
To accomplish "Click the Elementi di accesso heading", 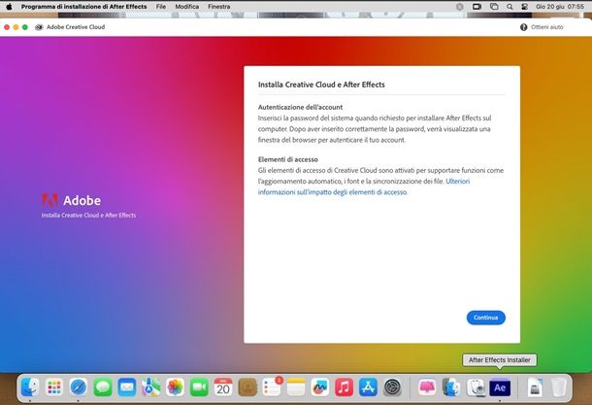I will pyautogui.click(x=288, y=159).
